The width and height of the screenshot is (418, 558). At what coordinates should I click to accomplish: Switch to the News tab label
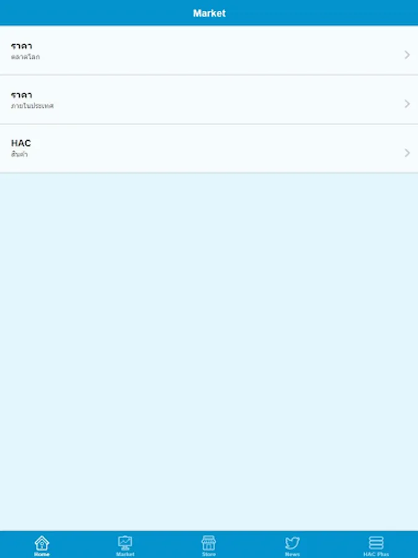[292, 554]
